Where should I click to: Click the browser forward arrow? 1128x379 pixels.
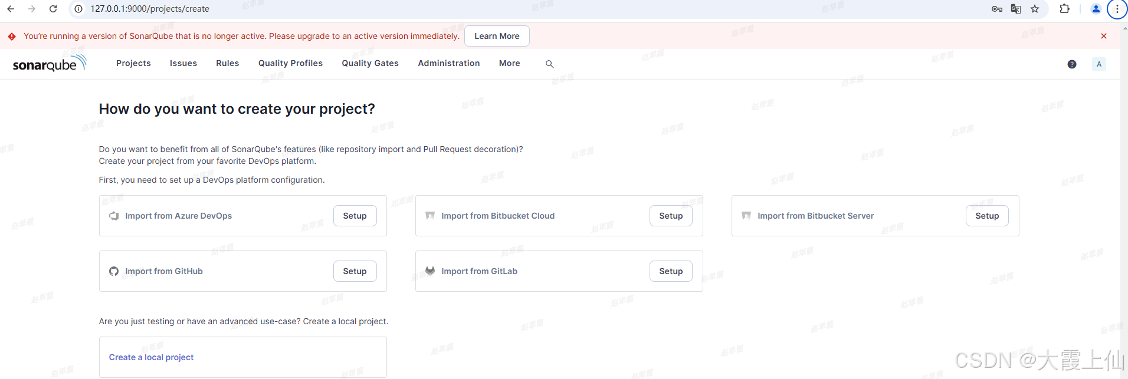pos(32,9)
